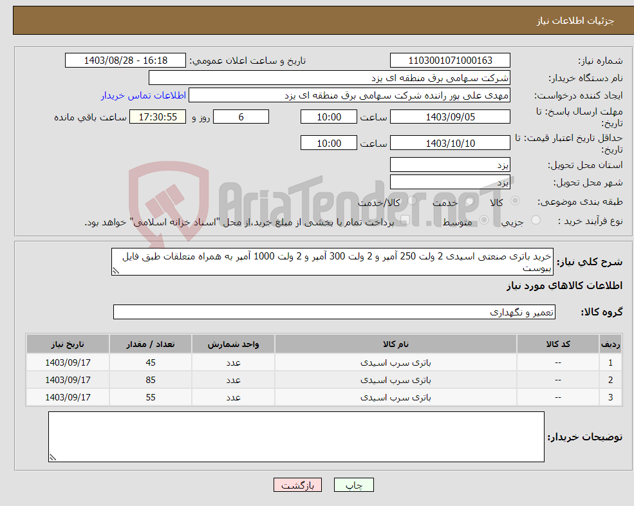Click the تاریخ نیاز column header
The image size is (634, 506).
point(68,344)
